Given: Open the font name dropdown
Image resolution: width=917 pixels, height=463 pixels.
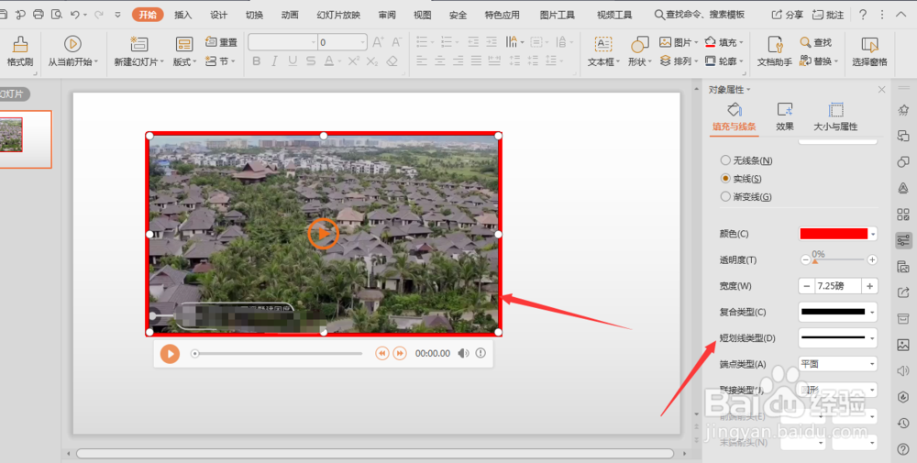Looking at the screenshot, I should point(313,42).
